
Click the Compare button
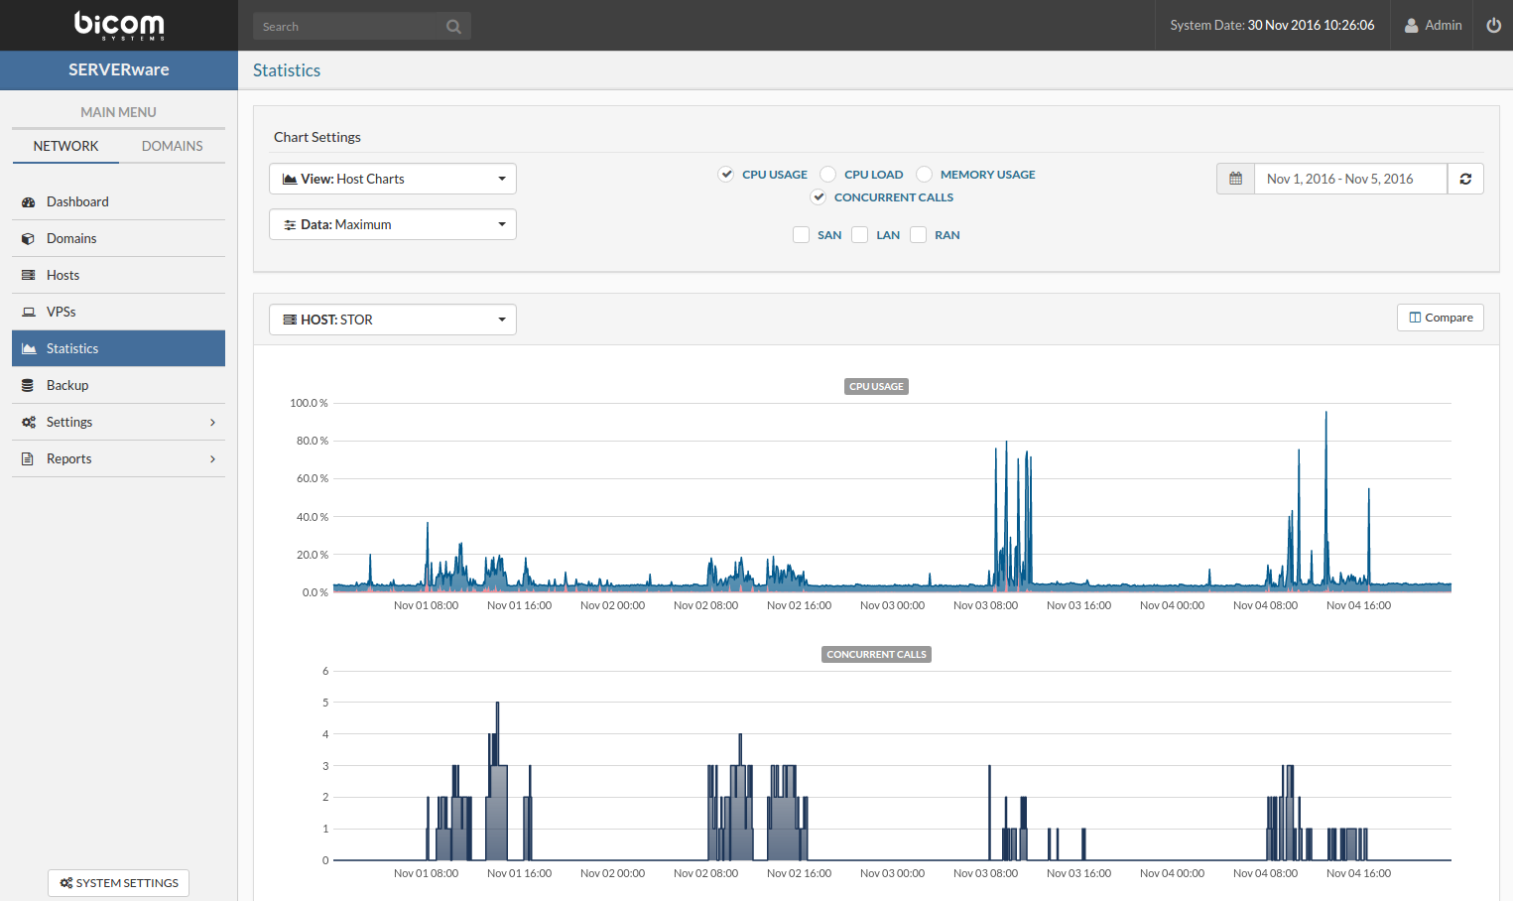(x=1441, y=318)
